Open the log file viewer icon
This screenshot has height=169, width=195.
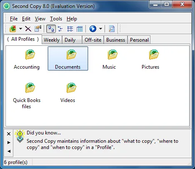pos(112,29)
